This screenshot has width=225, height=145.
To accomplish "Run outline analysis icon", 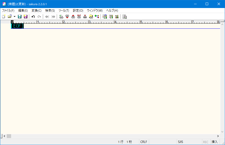I will coord(97,17).
